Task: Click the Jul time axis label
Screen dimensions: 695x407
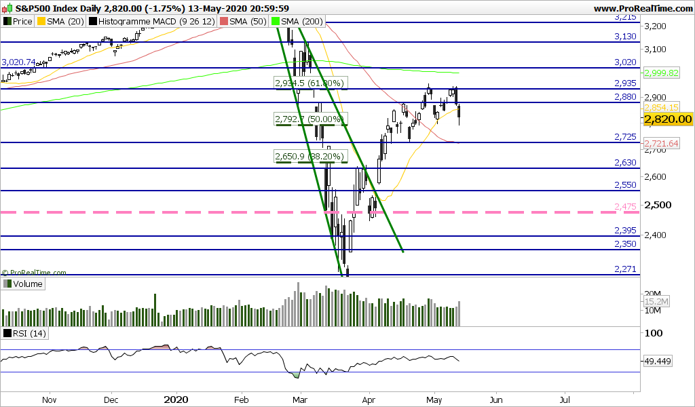Action: [565, 400]
